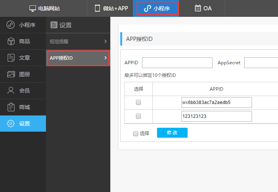The width and height of the screenshot is (278, 192).
Task: Click the calendar icon beside OA
Action: (198, 8)
